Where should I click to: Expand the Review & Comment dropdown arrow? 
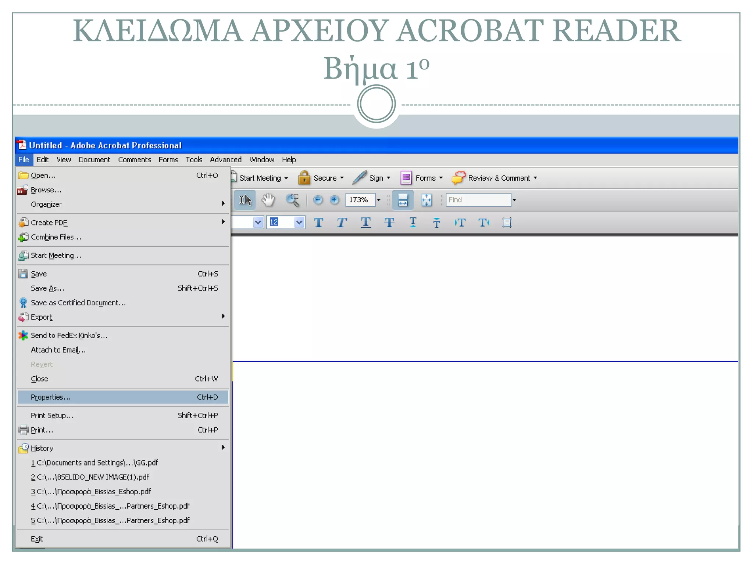tap(535, 178)
